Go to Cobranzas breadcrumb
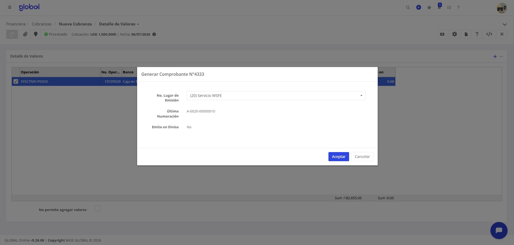This screenshot has width=514, height=245. 42,24
